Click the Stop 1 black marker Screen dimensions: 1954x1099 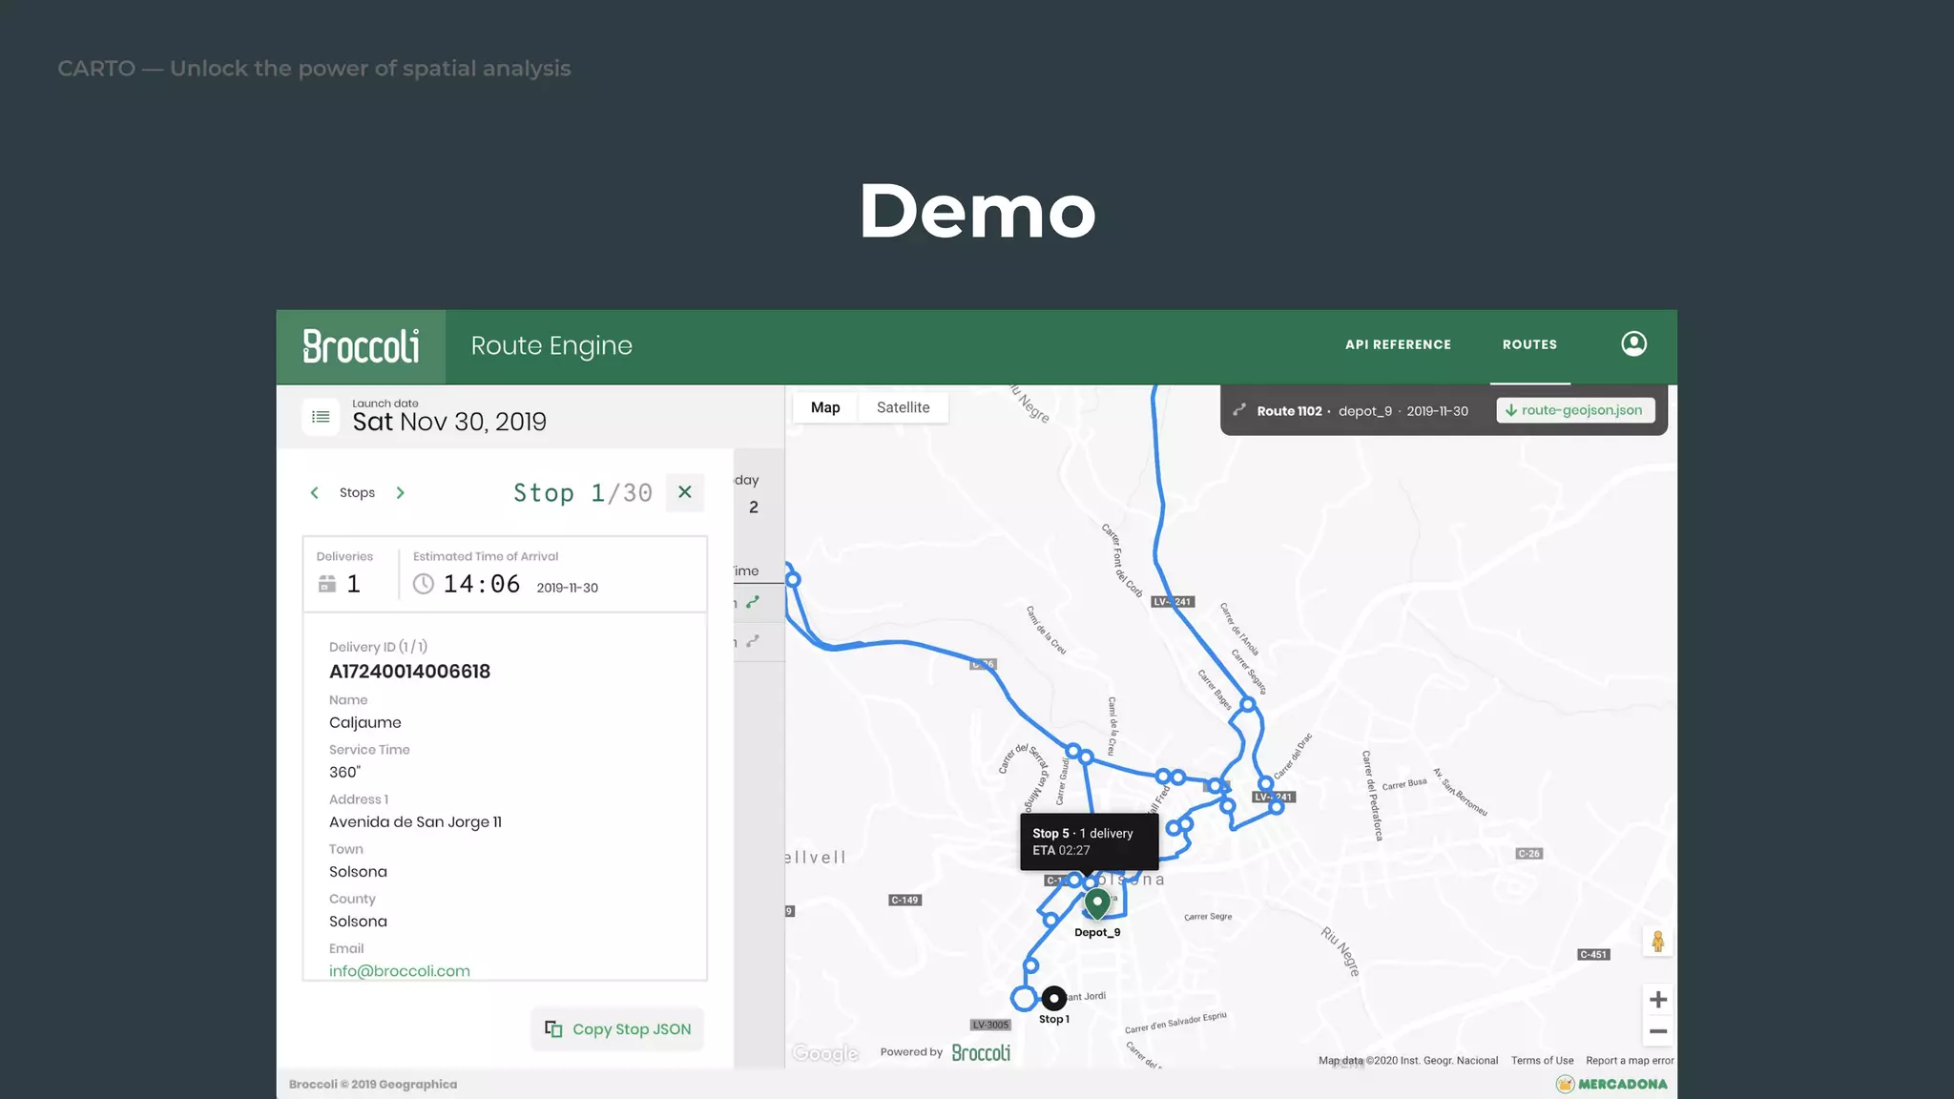coord(1053,999)
